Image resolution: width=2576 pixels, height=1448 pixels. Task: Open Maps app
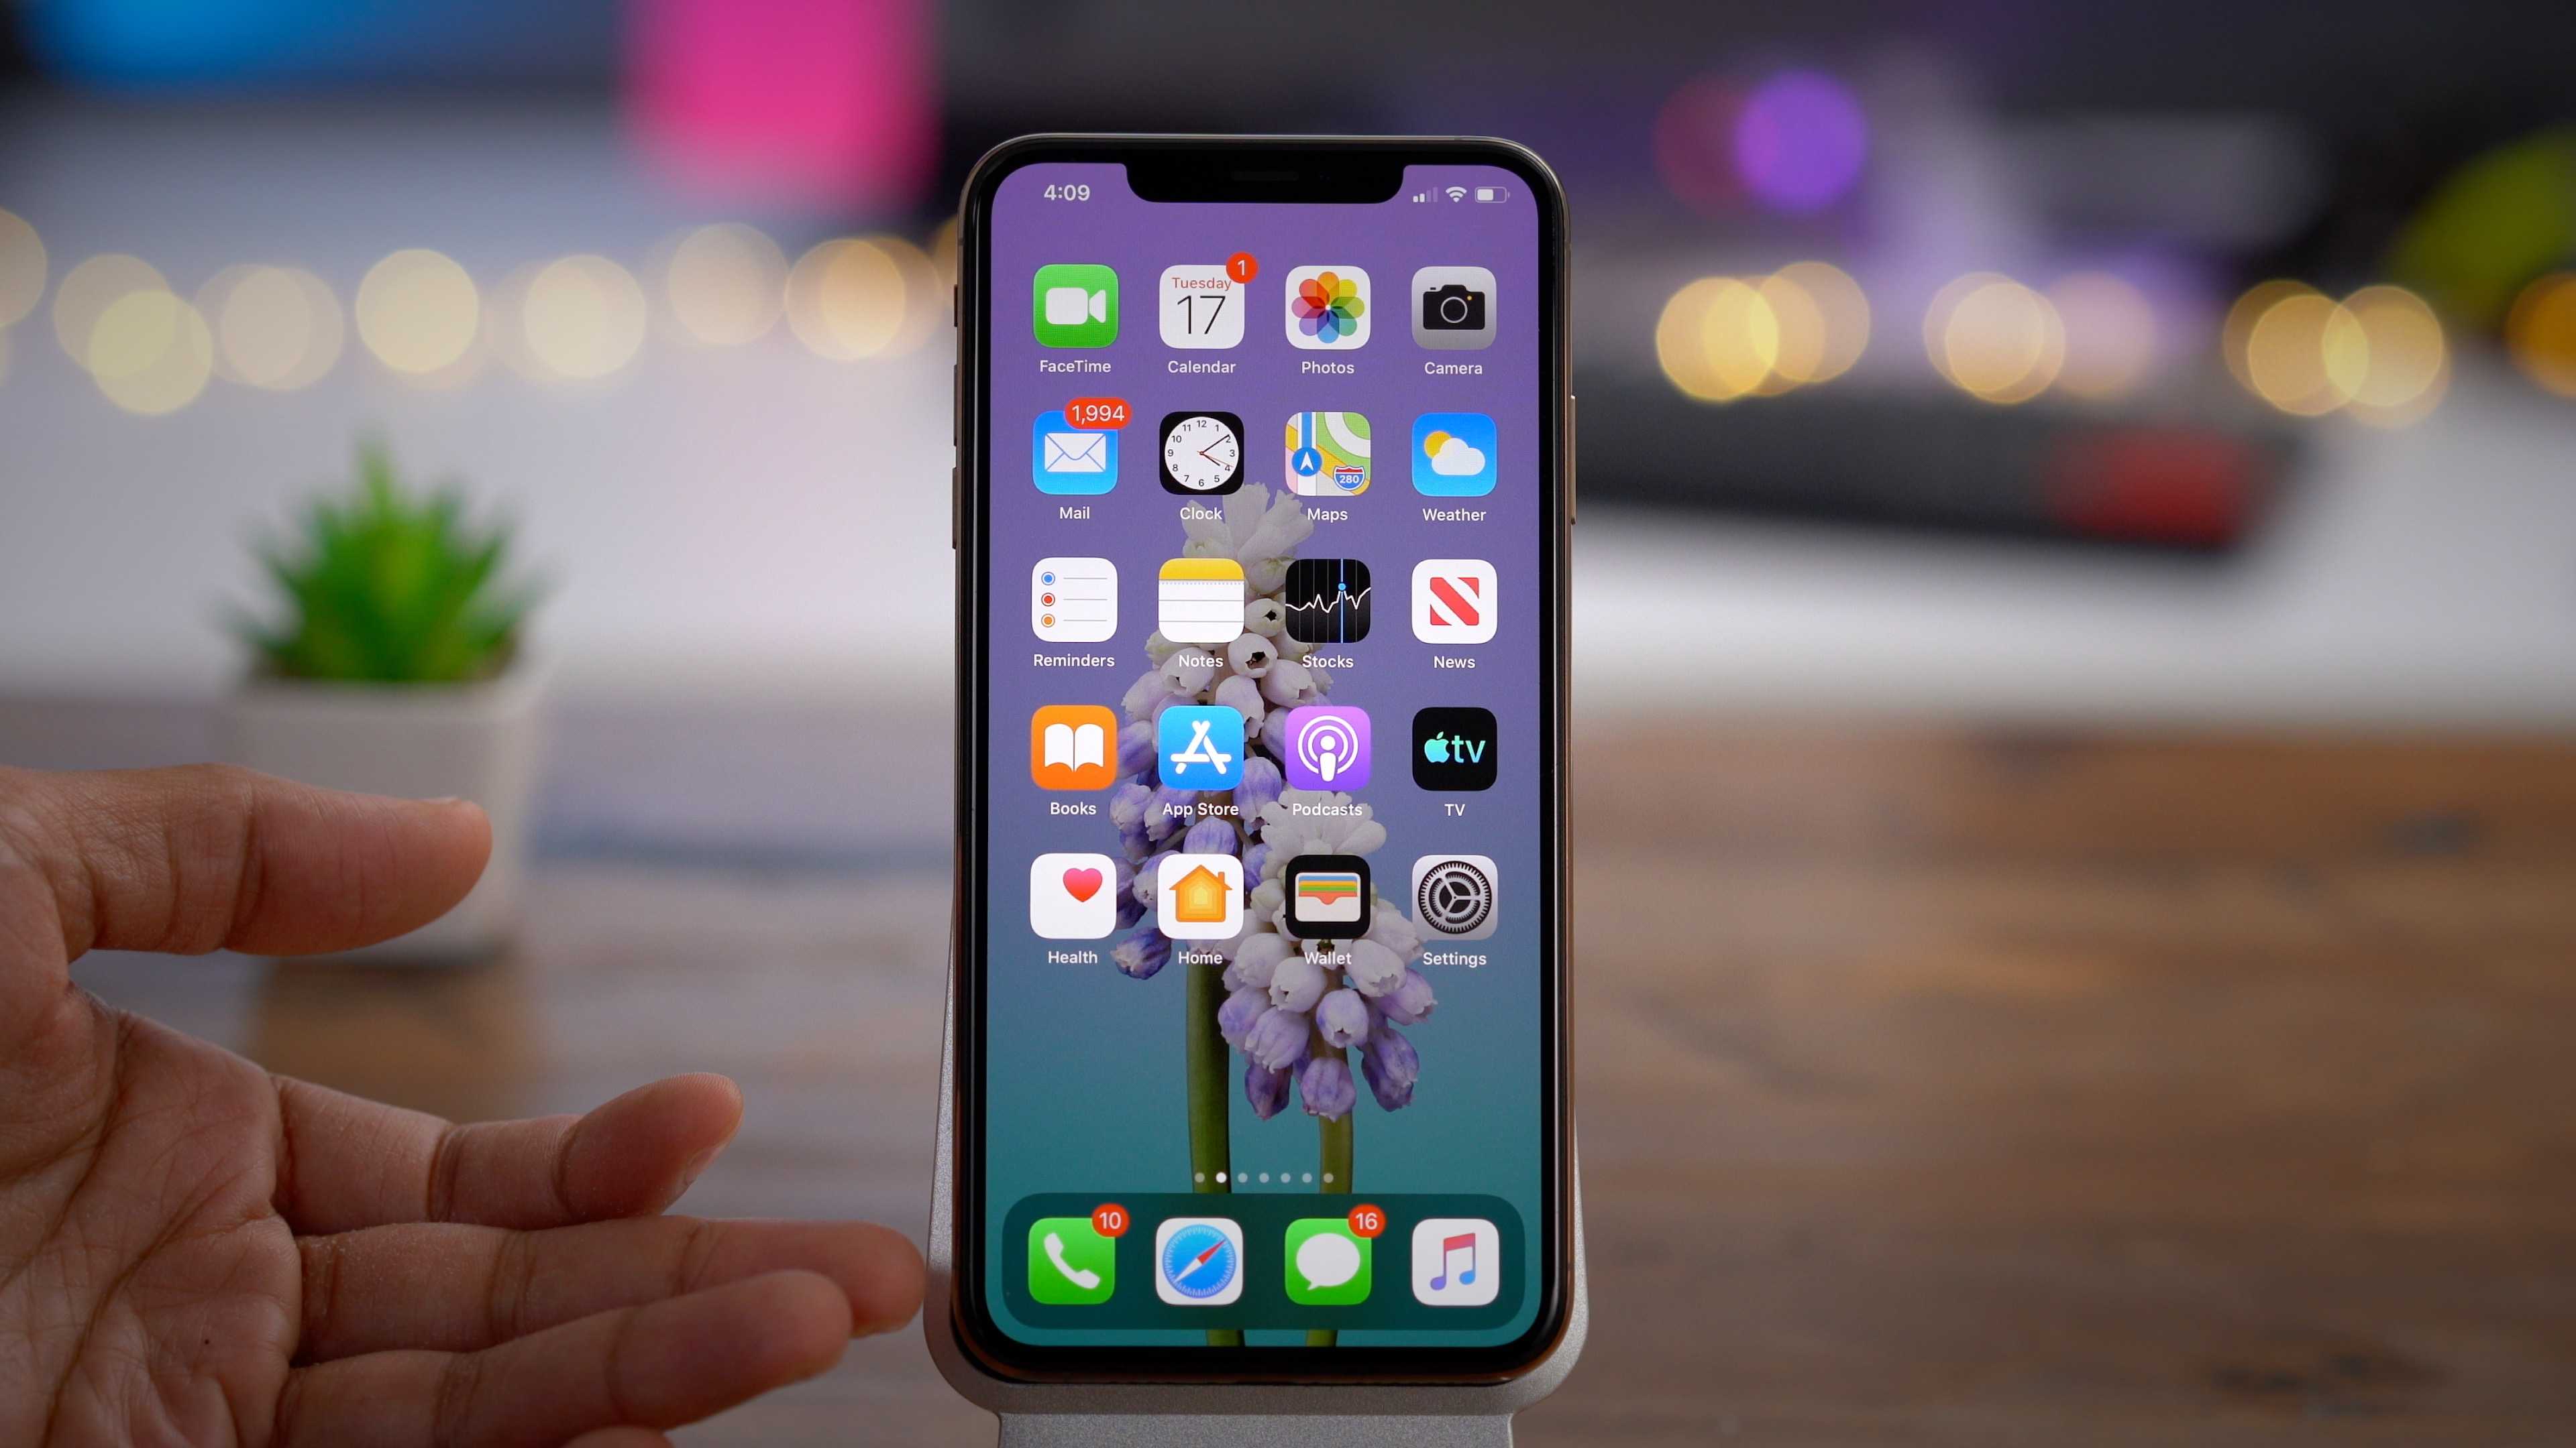pyautogui.click(x=1327, y=463)
